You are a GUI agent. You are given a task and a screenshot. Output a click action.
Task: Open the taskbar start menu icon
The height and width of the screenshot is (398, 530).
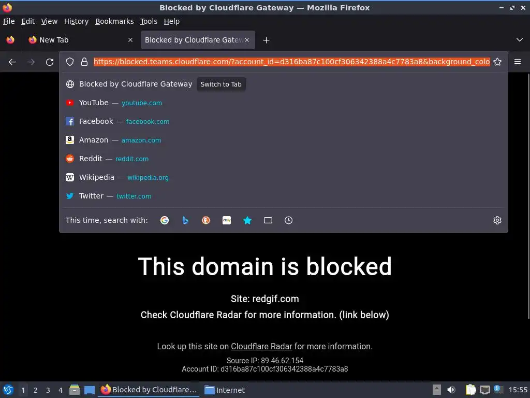click(x=8, y=390)
